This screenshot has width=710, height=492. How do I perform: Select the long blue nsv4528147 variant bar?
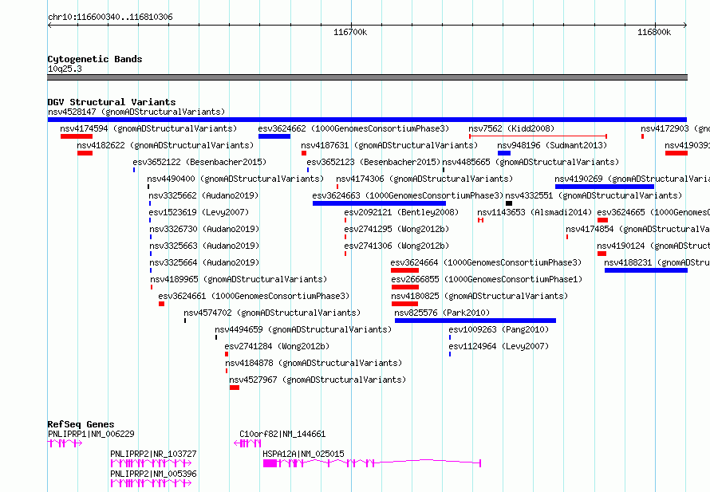point(367,120)
